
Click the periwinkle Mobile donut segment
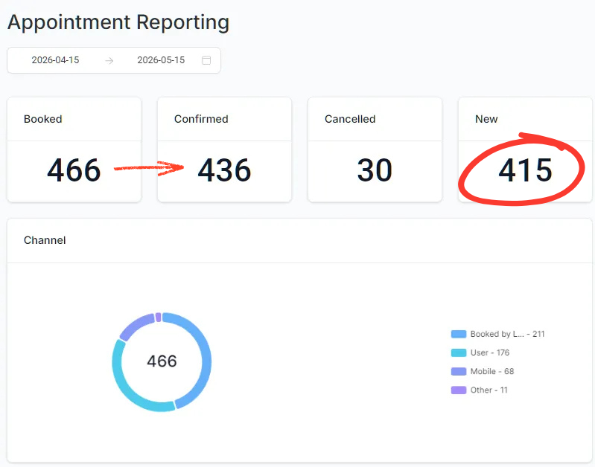pos(136,324)
